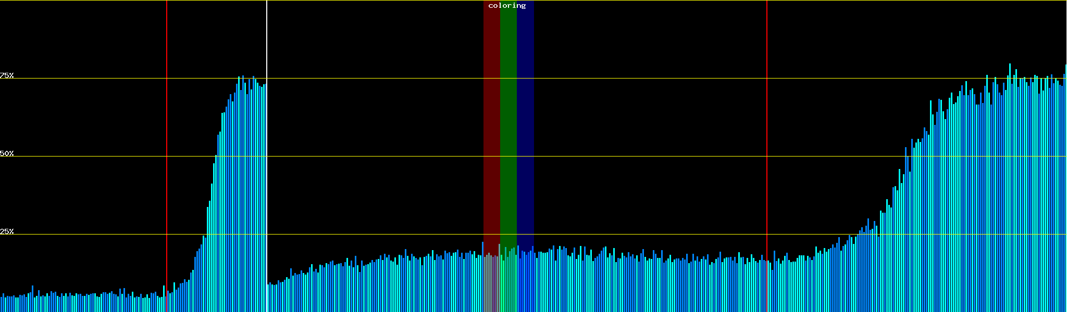Select the green coloring band

tap(508, 130)
